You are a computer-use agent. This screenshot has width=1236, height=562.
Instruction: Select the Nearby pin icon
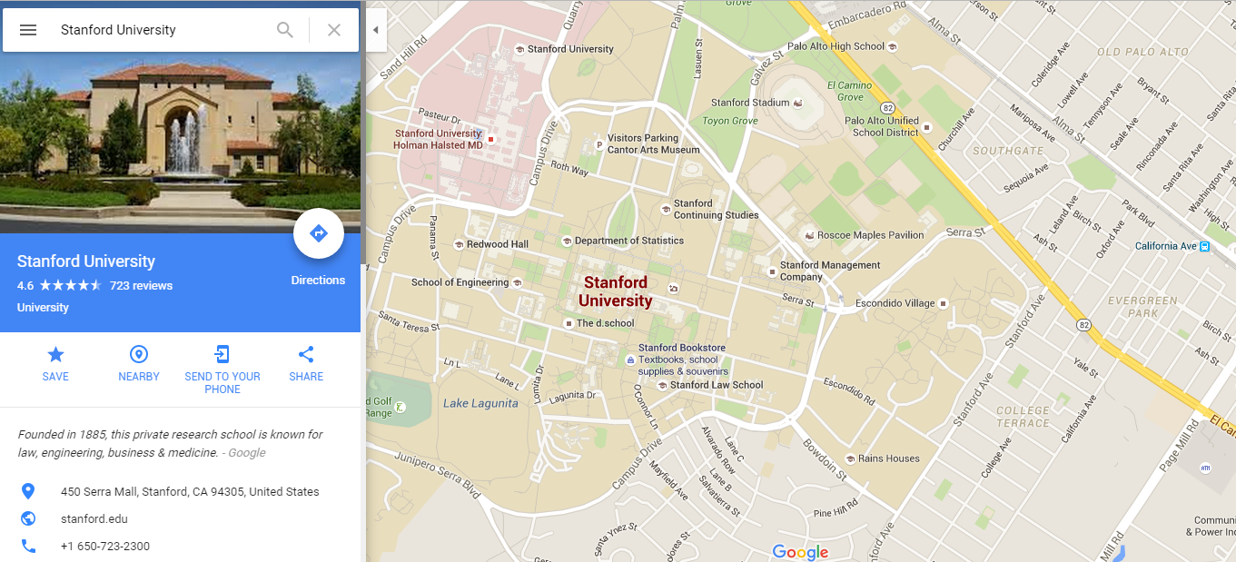tap(139, 355)
